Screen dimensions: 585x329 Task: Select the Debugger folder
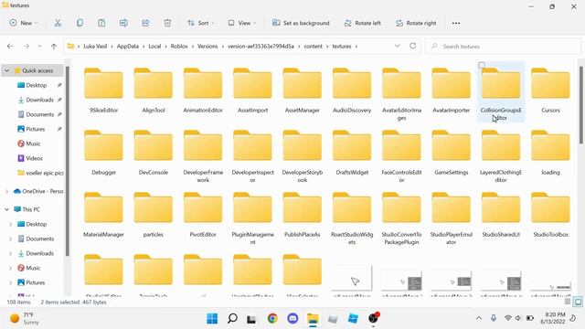[103, 153]
